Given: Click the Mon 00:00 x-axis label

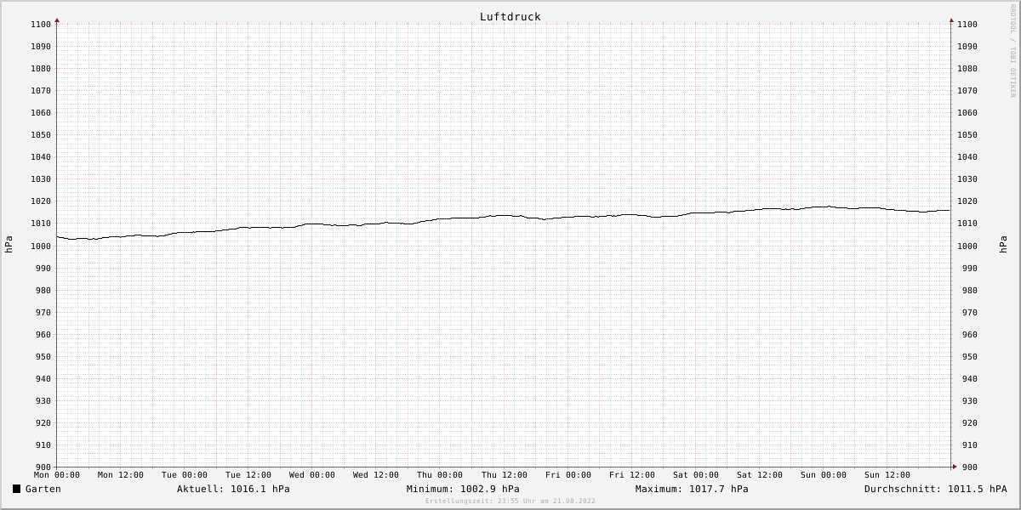Looking at the screenshot, I should pos(57,475).
